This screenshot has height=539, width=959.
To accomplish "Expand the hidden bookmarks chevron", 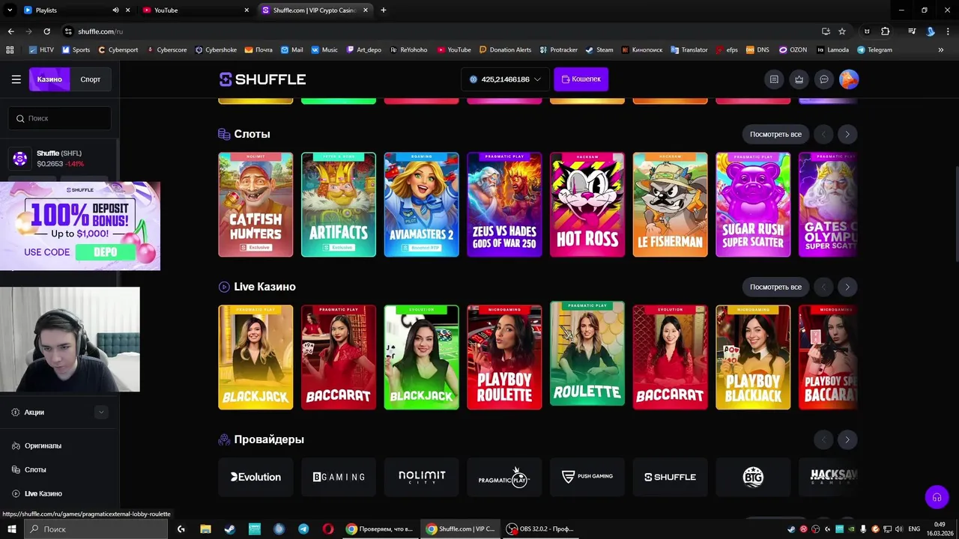I will (x=941, y=50).
